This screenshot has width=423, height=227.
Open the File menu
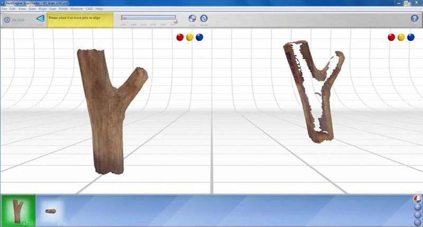tap(4, 9)
